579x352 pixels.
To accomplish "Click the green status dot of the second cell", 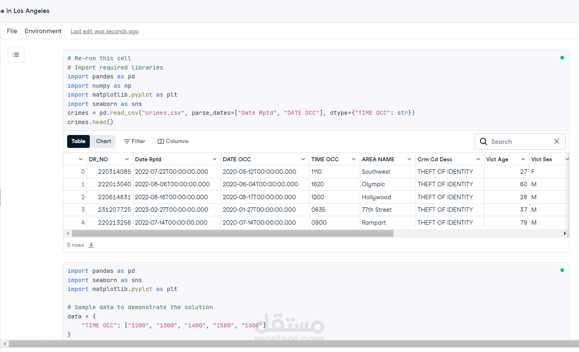I will pos(562,270).
